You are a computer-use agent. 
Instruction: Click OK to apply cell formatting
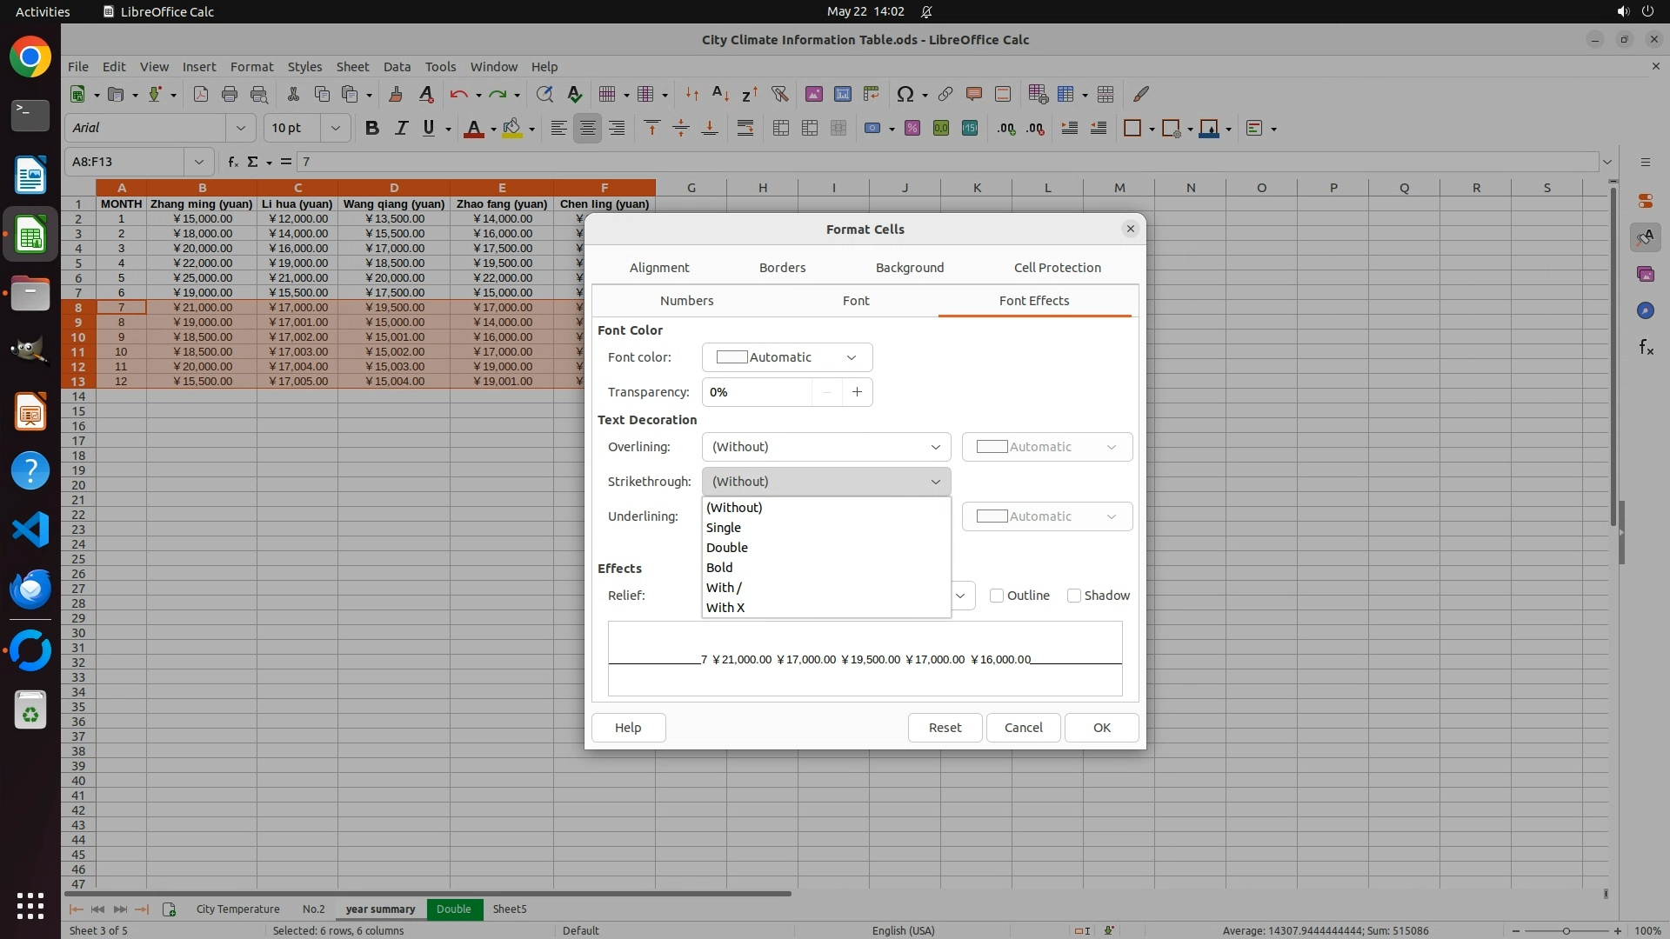(x=1101, y=728)
